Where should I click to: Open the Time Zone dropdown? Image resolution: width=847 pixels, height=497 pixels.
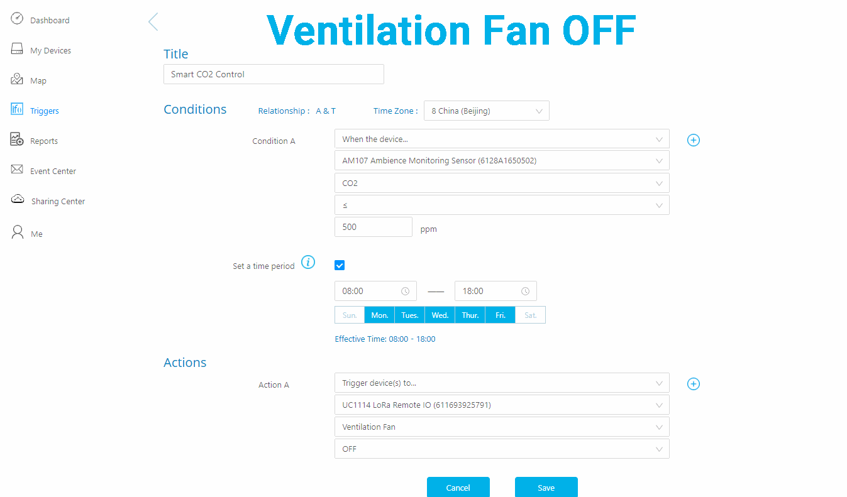tap(486, 111)
